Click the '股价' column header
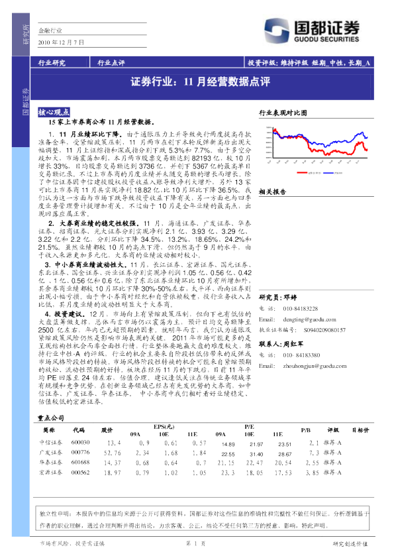This screenshot has width=394, height=558. [107, 430]
